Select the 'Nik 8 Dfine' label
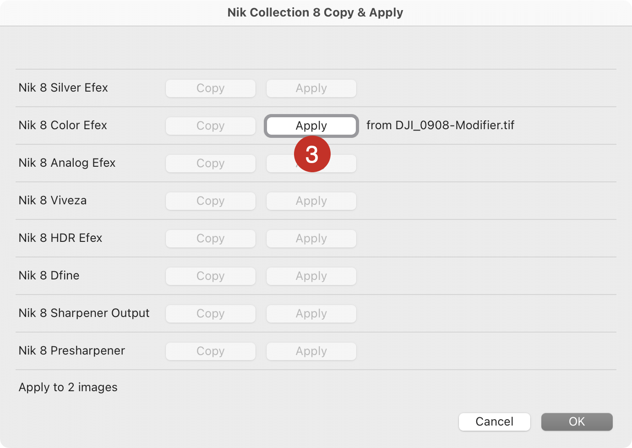Viewport: 632px width, 448px height. pyautogui.click(x=49, y=275)
